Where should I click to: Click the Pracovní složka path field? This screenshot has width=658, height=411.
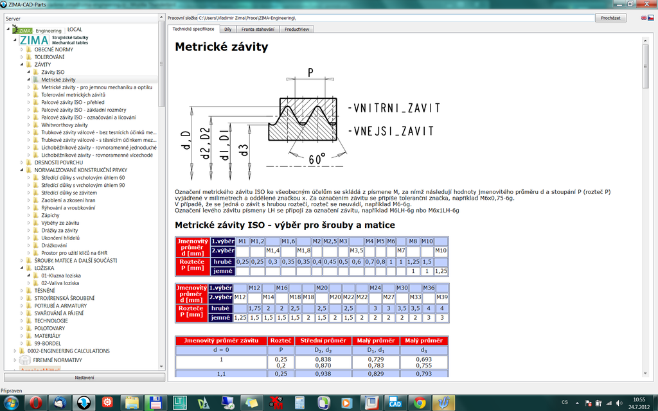pyautogui.click(x=396, y=18)
